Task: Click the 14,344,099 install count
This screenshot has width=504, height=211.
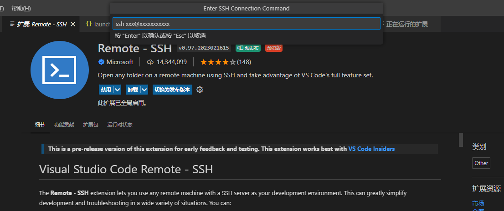Action: pos(172,62)
